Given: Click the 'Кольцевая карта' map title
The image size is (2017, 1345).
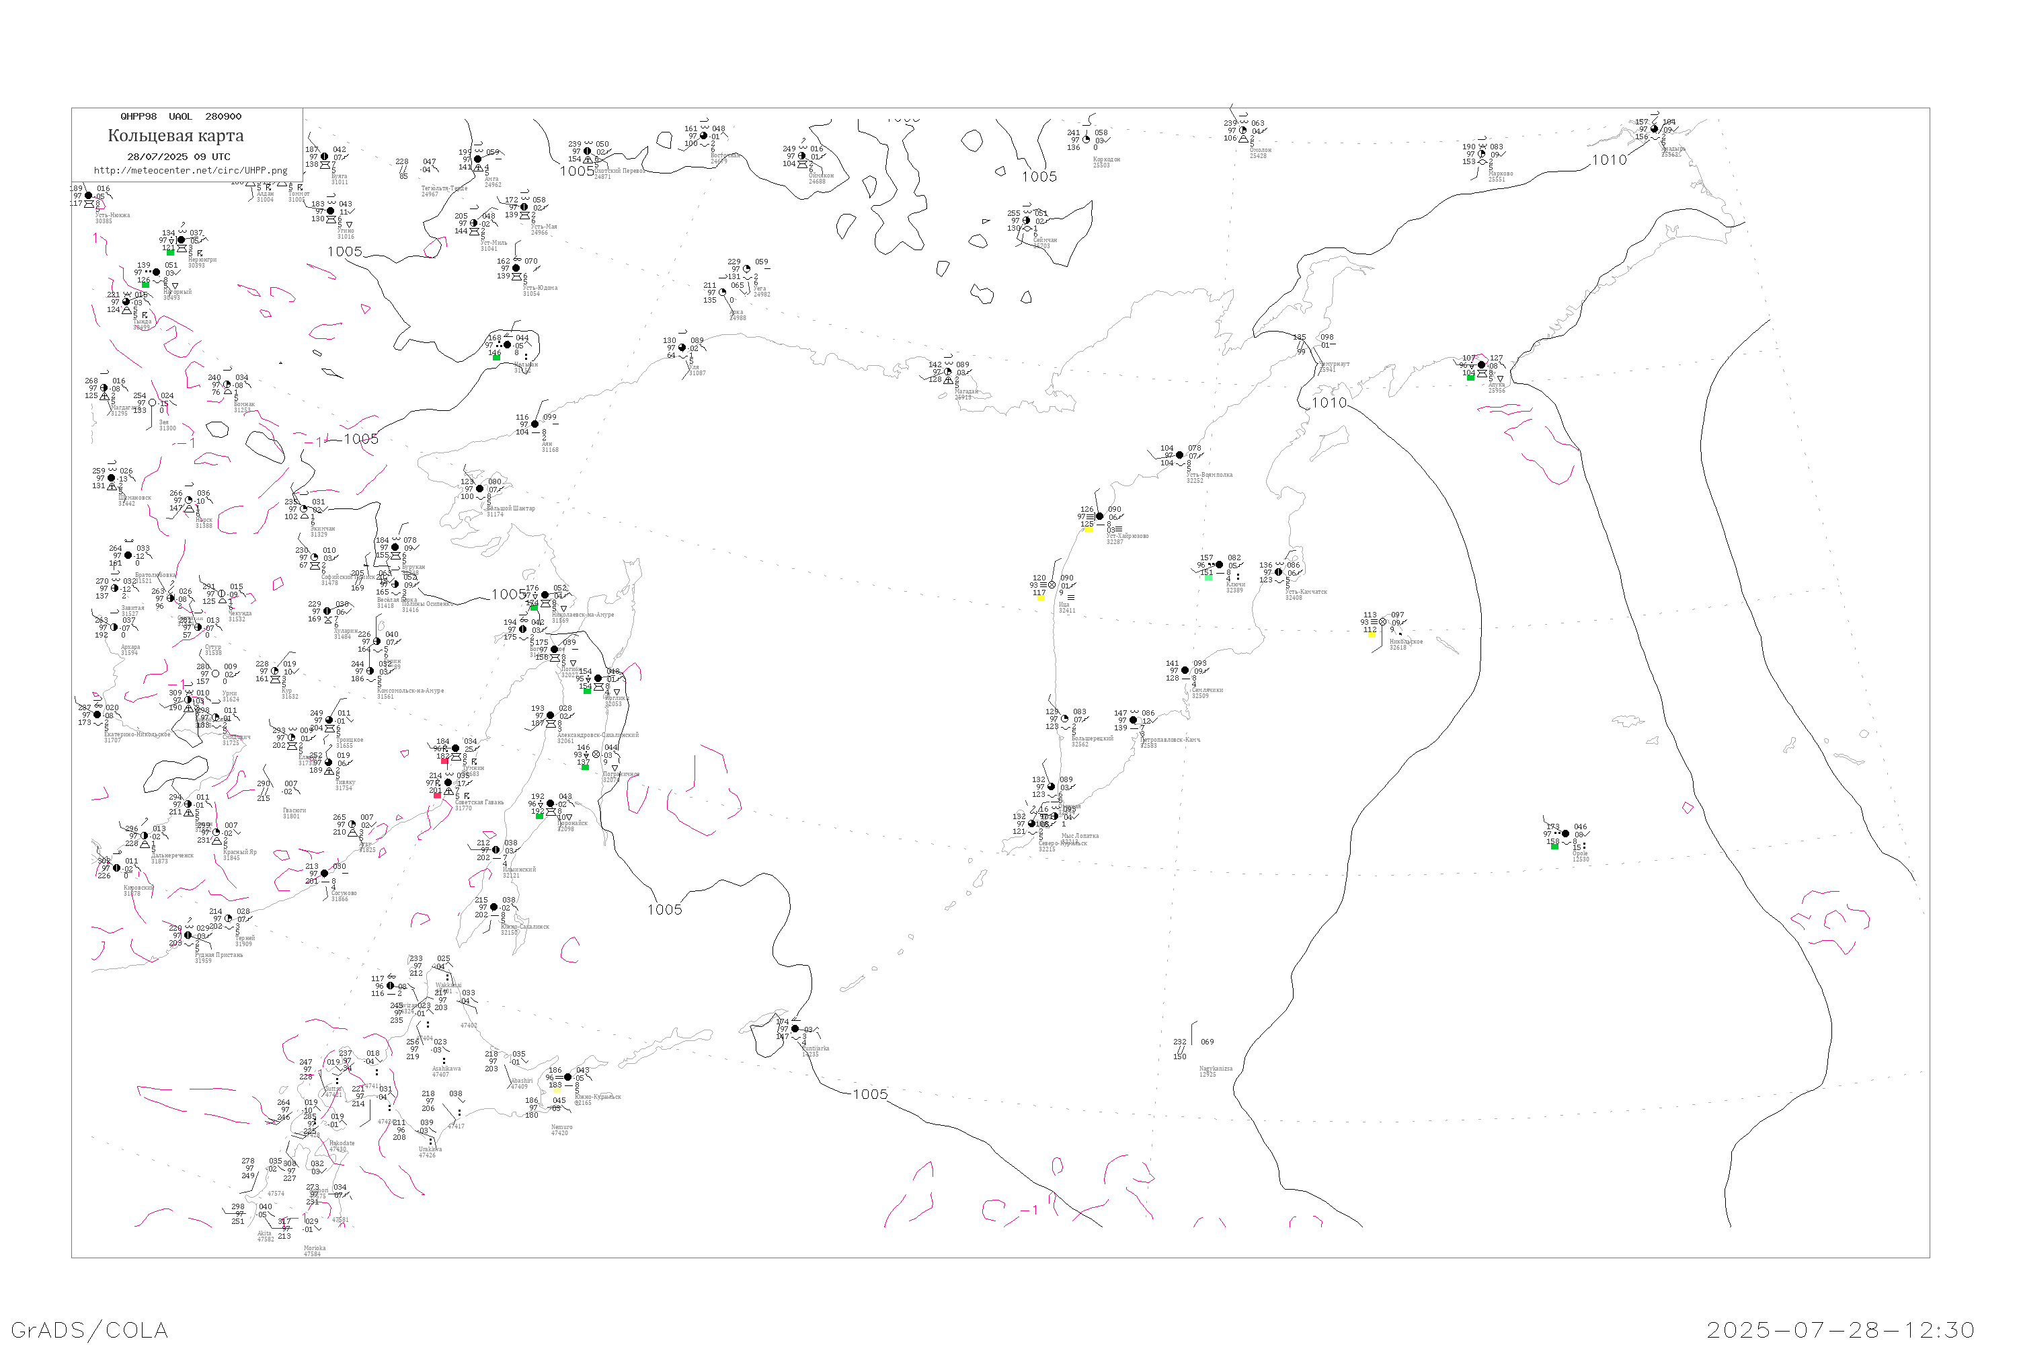Looking at the screenshot, I should tap(175, 136).
